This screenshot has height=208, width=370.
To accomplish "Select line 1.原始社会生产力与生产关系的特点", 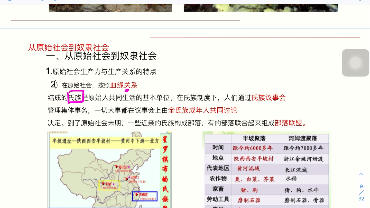I will (101, 71).
